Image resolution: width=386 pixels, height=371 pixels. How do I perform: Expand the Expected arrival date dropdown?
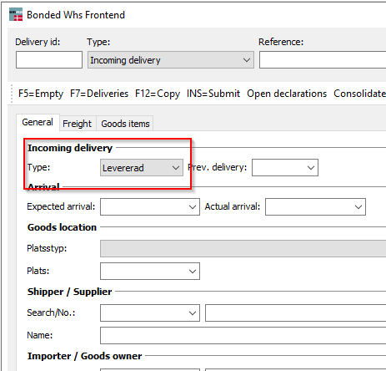tap(150, 207)
